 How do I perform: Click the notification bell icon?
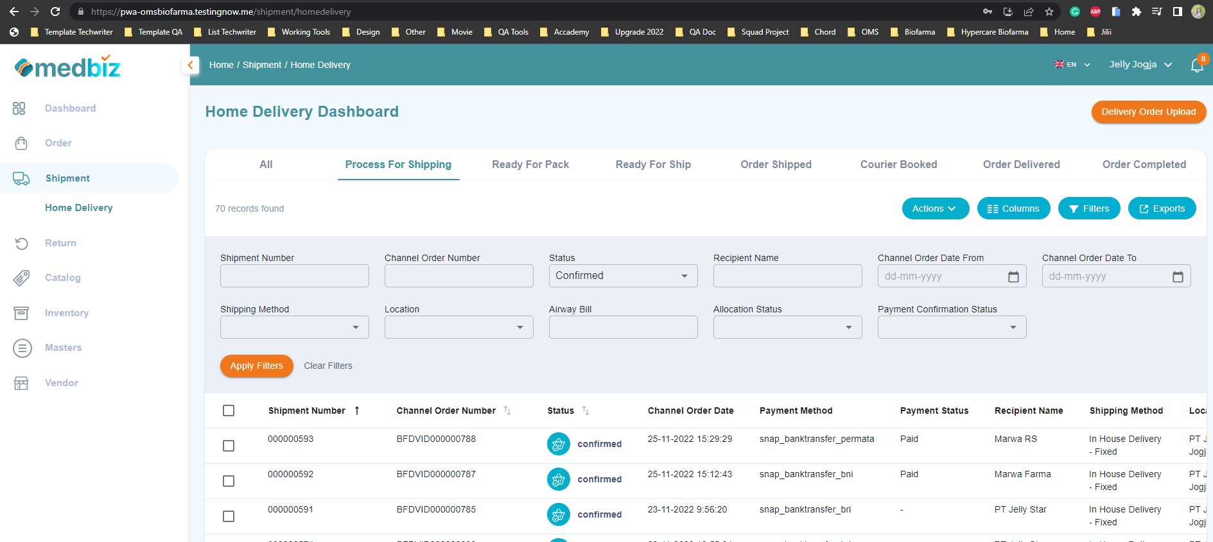click(1196, 65)
